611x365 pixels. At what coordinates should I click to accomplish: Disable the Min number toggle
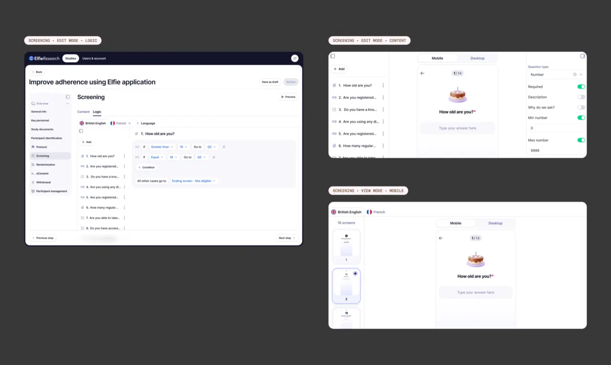(x=581, y=118)
